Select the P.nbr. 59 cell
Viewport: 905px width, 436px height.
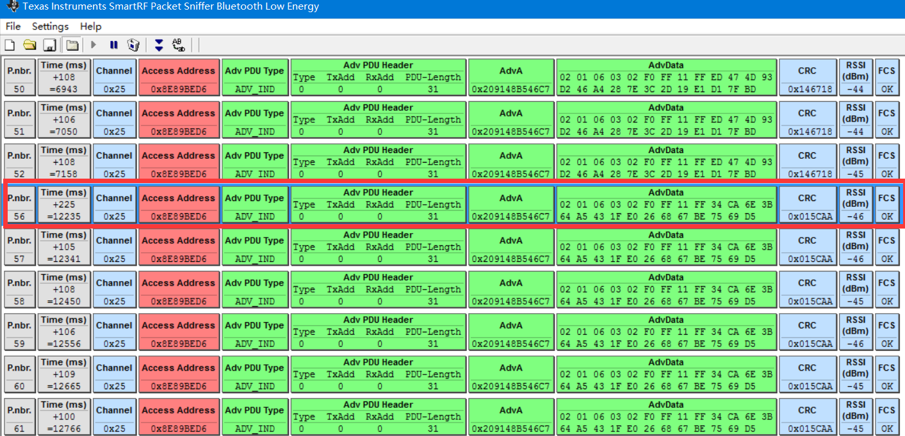[19, 332]
